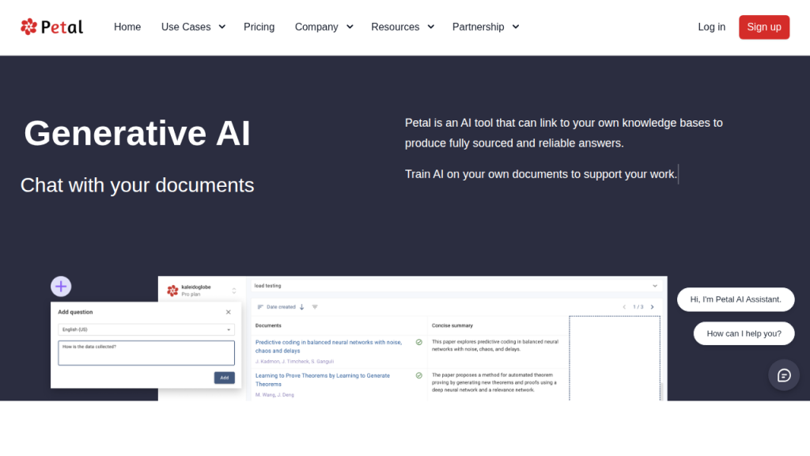
Task: Expand the load testing selector
Action: (654, 286)
